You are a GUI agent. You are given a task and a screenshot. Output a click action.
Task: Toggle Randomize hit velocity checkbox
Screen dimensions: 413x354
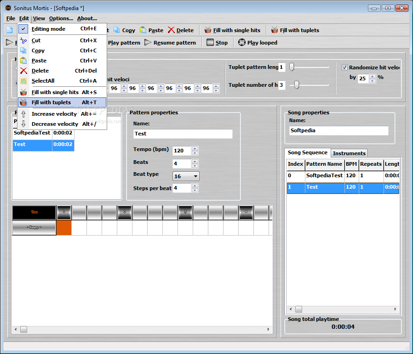pos(344,67)
